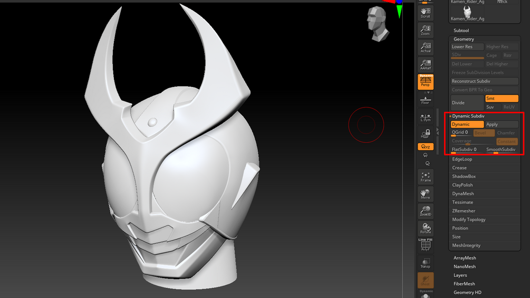This screenshot has width=530, height=298.
Task: Click the Y-axis rotation icon
Action: [426, 155]
